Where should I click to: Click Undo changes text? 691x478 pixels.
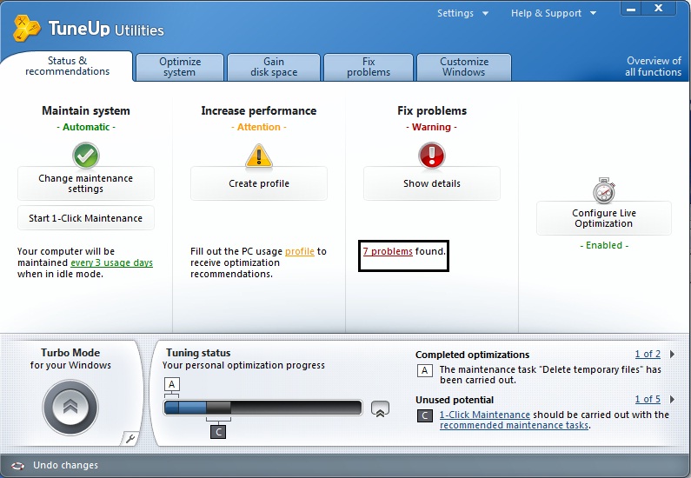pyautogui.click(x=66, y=465)
